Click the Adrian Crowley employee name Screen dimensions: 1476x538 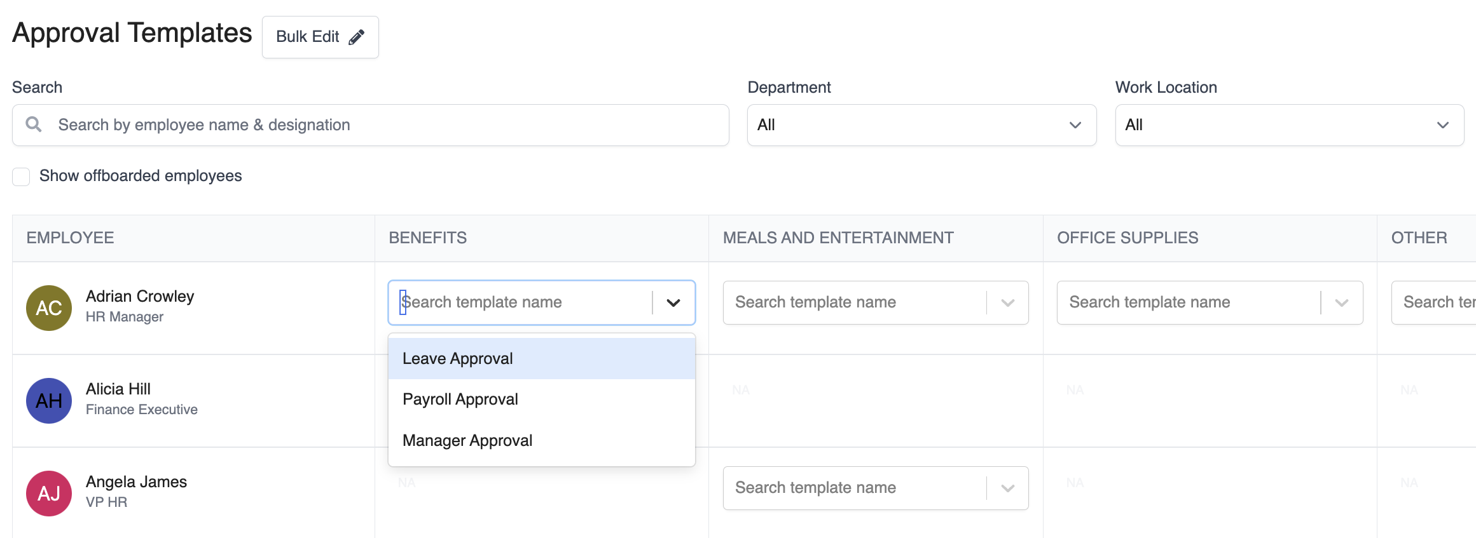click(140, 297)
